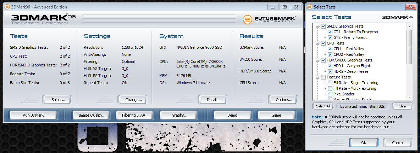Image resolution: width=420 pixels, height=153 pixels.
Task: Click the 3DMark06 title bar app icon
Action: [x=7, y=7]
